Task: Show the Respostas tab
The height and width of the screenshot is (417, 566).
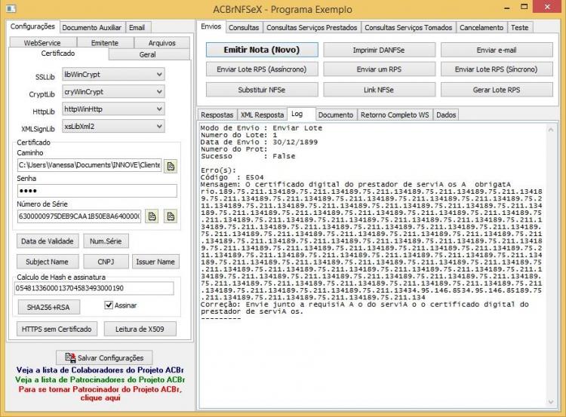Action: [x=217, y=115]
